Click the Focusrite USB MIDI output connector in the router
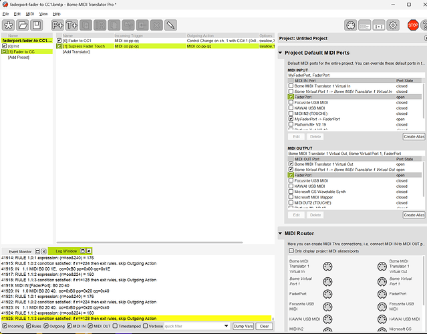Viewport: 427px width, 334px height. pos(382,307)
